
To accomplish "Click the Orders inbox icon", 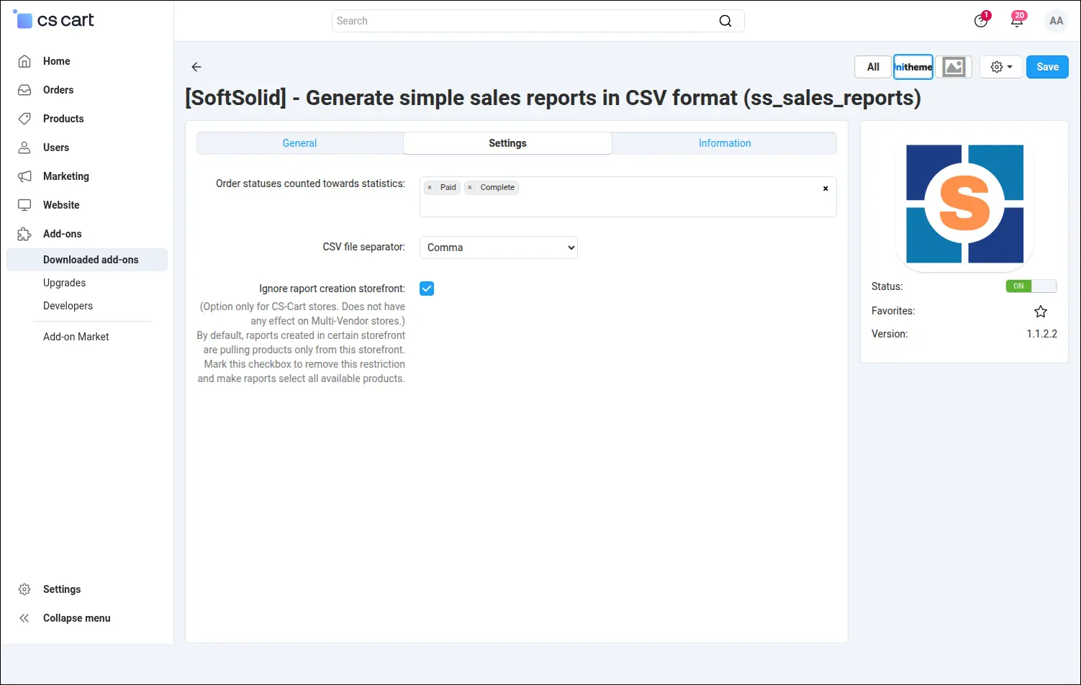I will [24, 90].
